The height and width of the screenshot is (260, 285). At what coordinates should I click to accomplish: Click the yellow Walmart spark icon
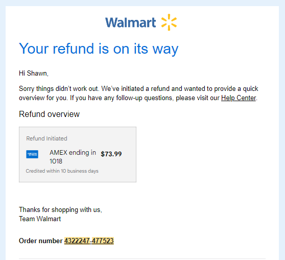tap(169, 22)
